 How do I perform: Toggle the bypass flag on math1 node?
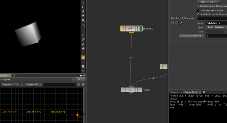pyautogui.click(x=122, y=90)
